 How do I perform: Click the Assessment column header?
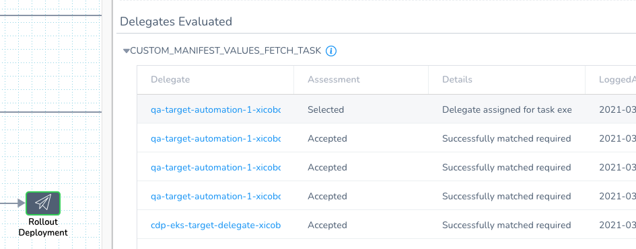pos(333,80)
